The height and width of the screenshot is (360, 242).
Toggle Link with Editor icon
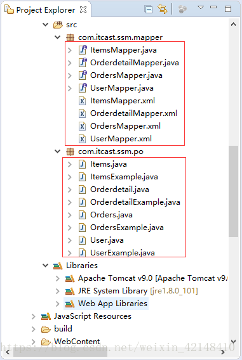click(x=163, y=9)
